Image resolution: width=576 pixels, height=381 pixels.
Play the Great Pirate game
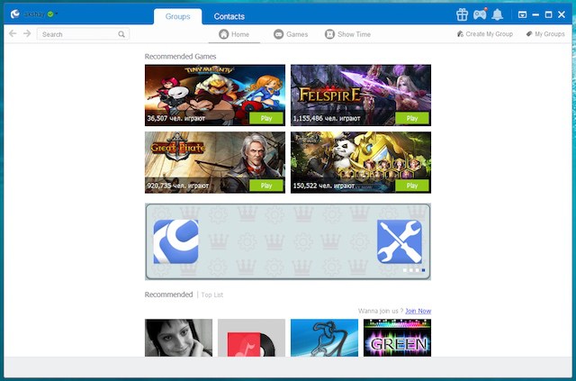(x=266, y=186)
